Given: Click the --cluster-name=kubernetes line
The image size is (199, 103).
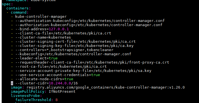Looking at the screenshot, I should click(x=43, y=37).
